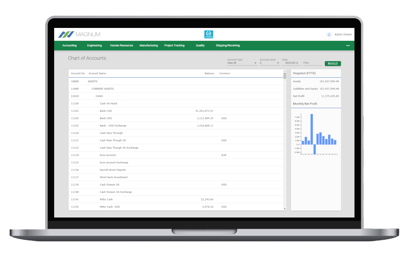The image size is (412, 254).
Task: Click the BUILD button
Action: (x=333, y=63)
